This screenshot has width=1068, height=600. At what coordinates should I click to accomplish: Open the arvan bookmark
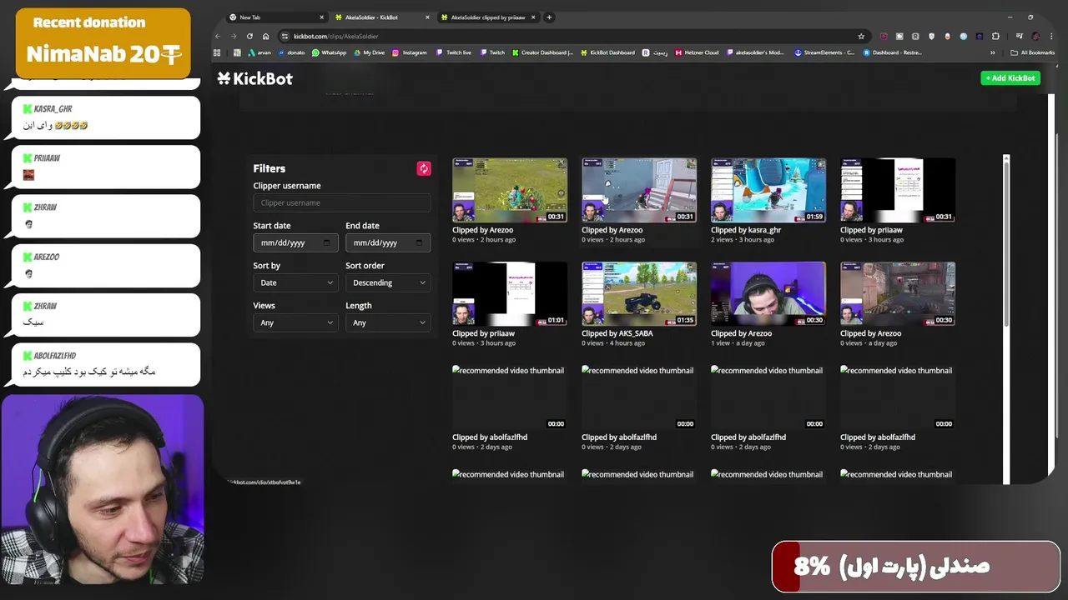tap(259, 52)
